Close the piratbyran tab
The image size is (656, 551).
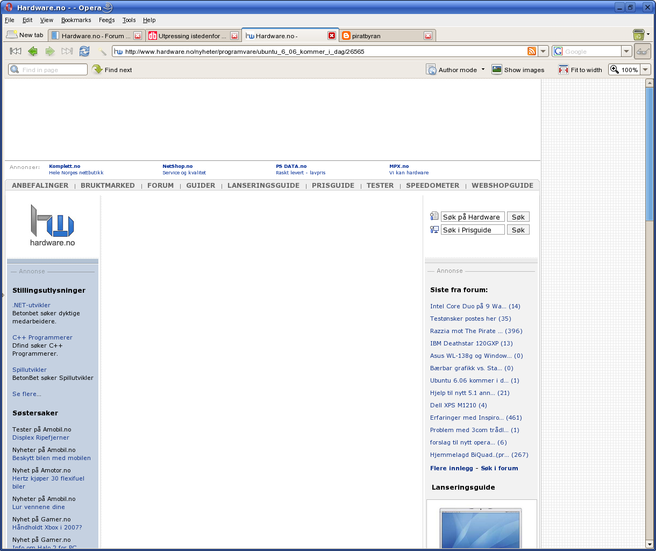point(428,36)
